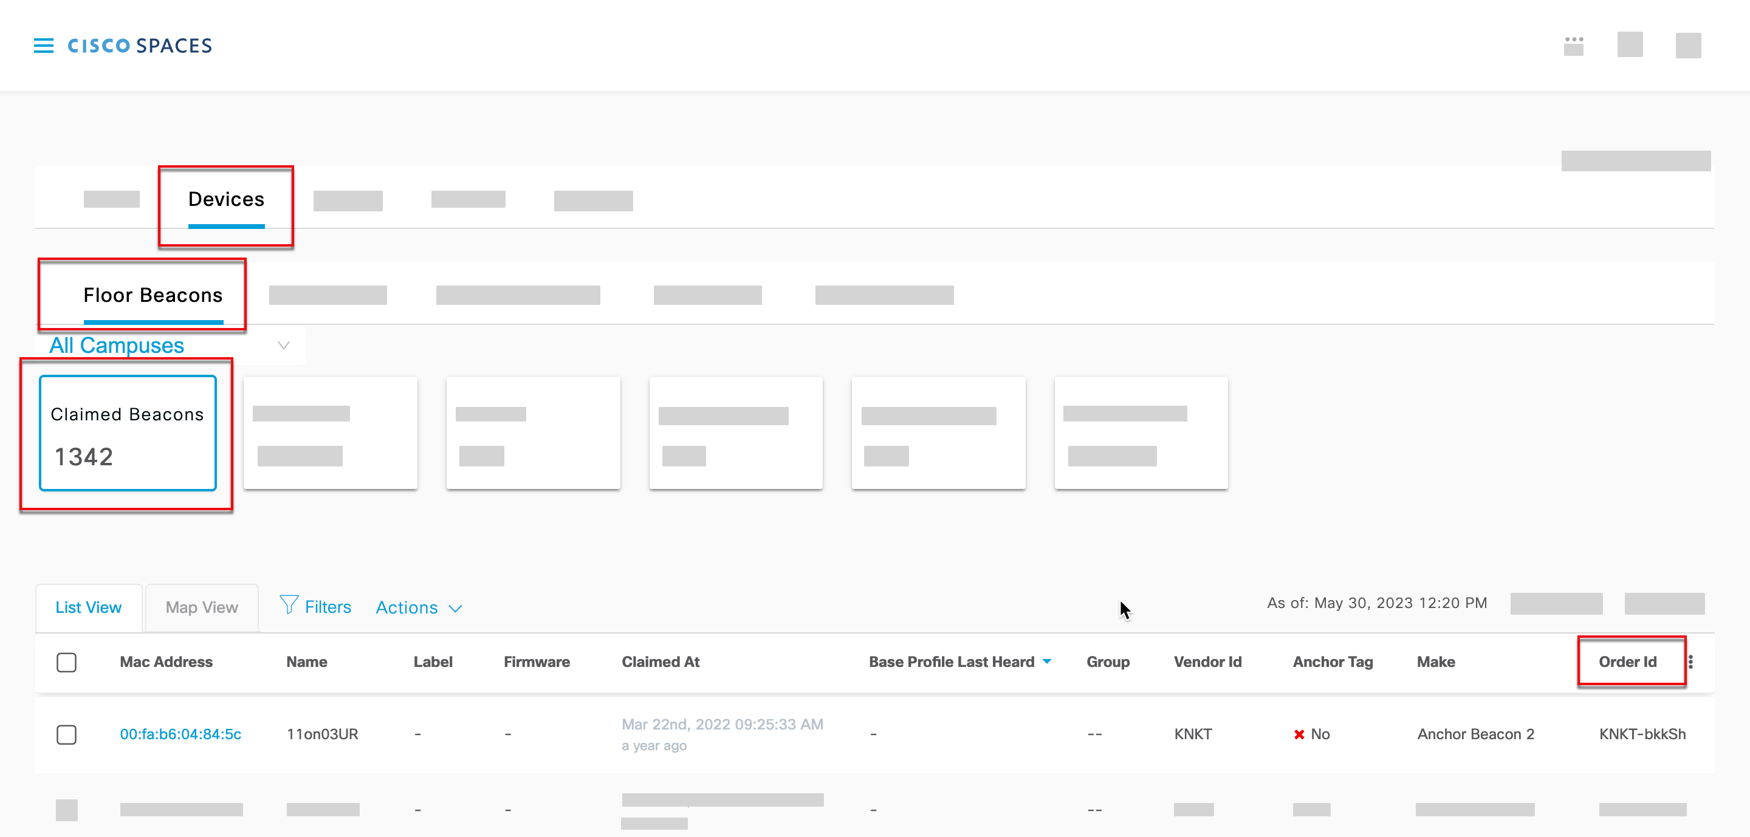Screen dimensions: 1750x837
Task: Open the hamburger navigation menu
Action: click(x=44, y=46)
